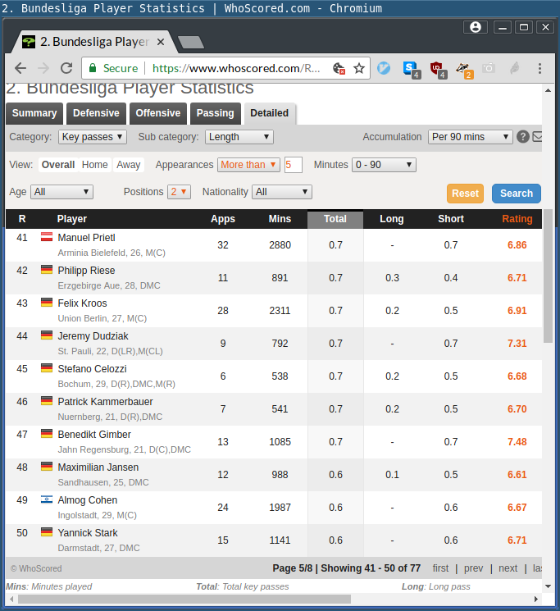The width and height of the screenshot is (560, 611).
Task: Go back with the browser back arrow
Action: pyautogui.click(x=20, y=69)
